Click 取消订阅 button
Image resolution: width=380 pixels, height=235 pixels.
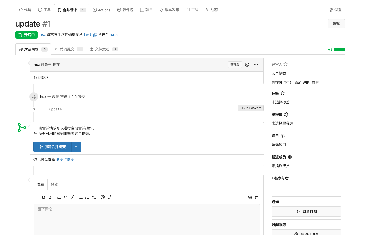pos(306,212)
